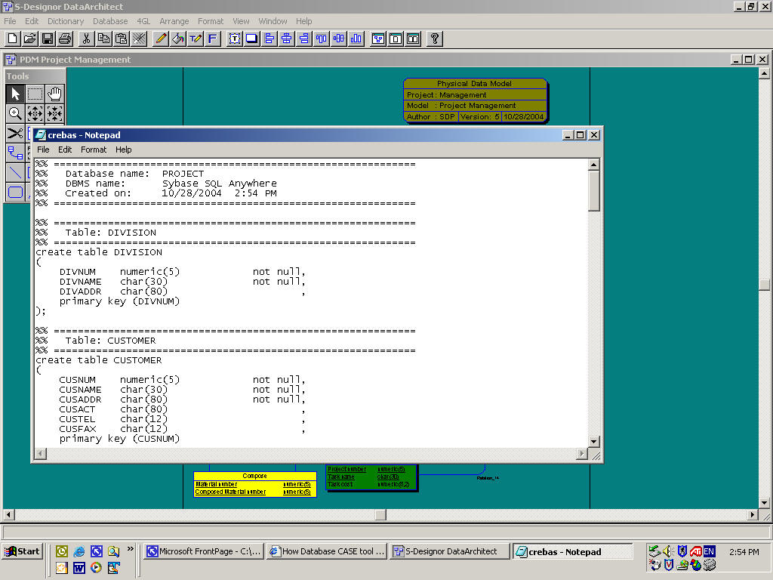Choose the rectangular marquee selection tool
Image resolution: width=773 pixels, height=580 pixels.
[x=35, y=94]
